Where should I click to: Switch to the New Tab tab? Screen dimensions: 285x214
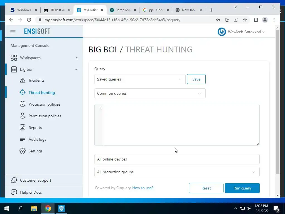[x=188, y=10]
